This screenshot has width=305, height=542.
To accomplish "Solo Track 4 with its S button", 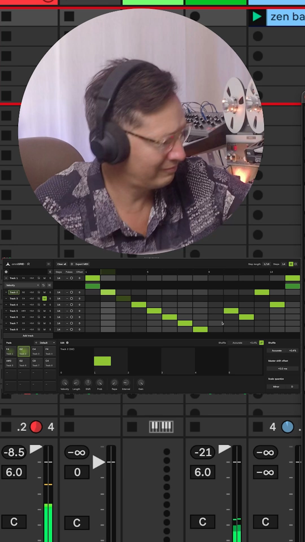I will pyautogui.click(x=50, y=305).
